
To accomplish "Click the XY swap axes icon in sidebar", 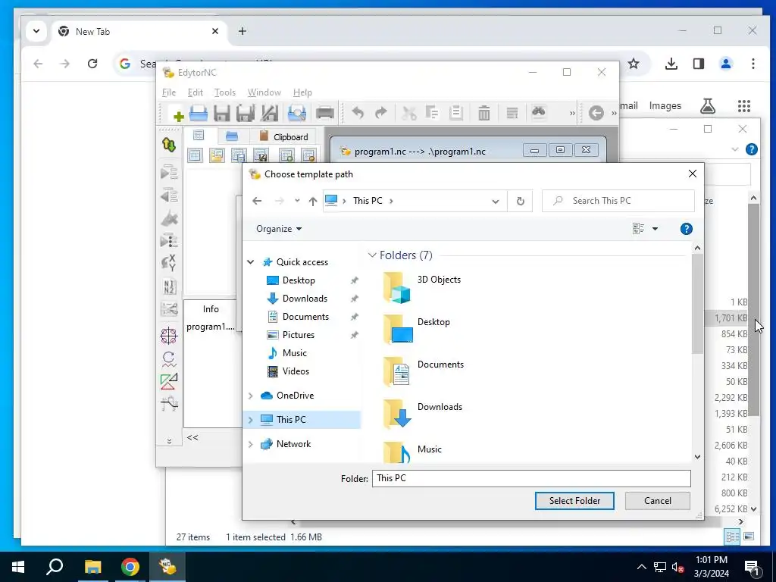I will pos(169,263).
